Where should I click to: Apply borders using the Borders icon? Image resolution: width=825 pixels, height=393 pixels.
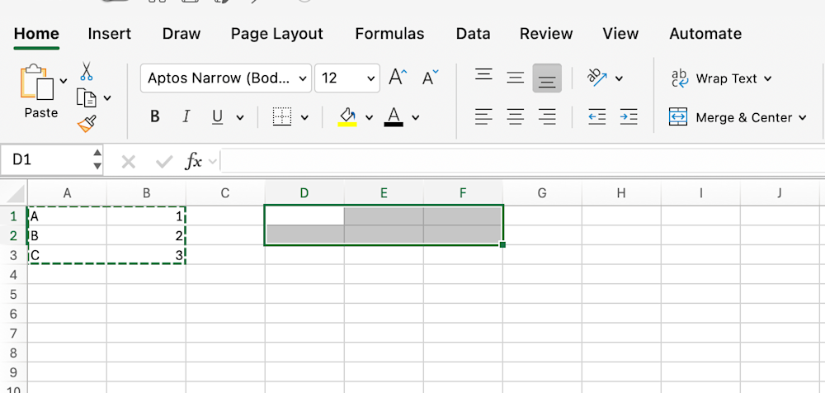click(x=282, y=117)
